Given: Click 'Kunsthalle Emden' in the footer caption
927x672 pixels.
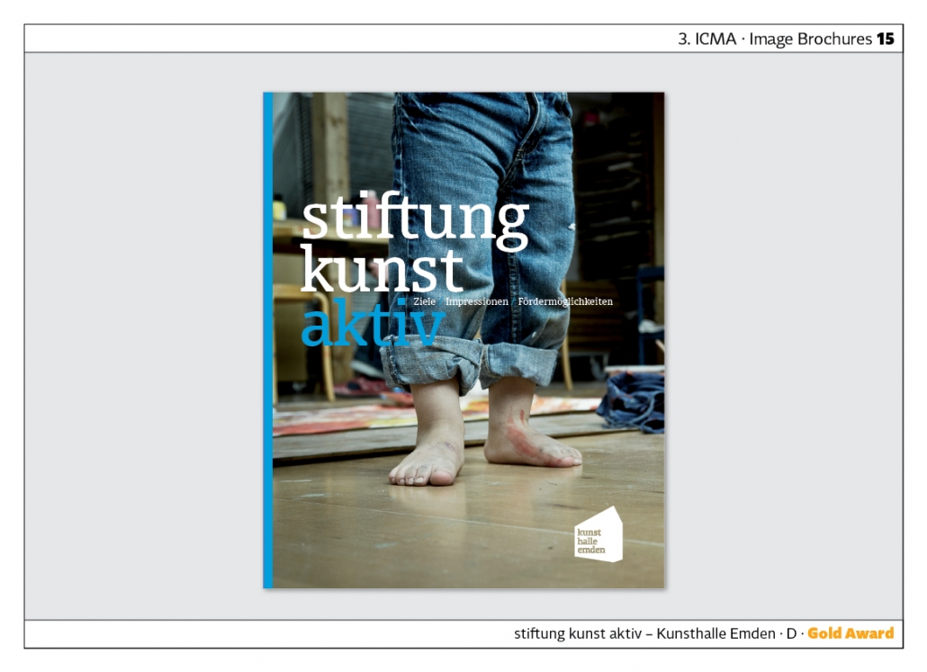Looking at the screenshot, I should click(x=715, y=633).
